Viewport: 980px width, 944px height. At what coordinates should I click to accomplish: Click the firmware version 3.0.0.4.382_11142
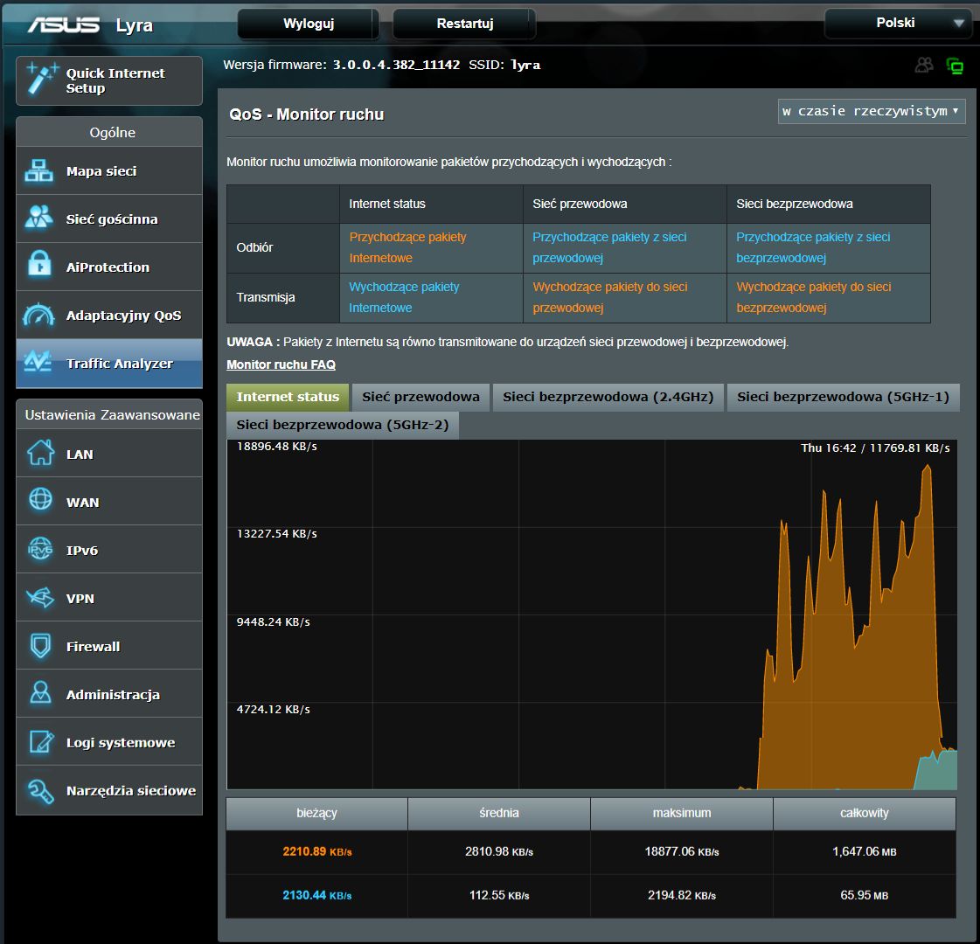396,65
